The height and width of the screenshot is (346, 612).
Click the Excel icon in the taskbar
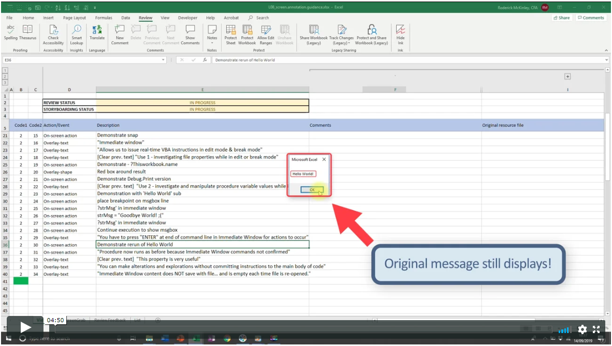(x=196, y=339)
